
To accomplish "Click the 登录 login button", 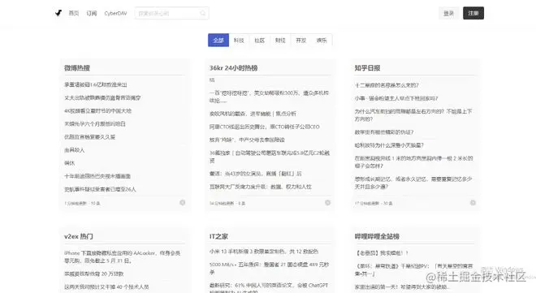I will tap(448, 13).
